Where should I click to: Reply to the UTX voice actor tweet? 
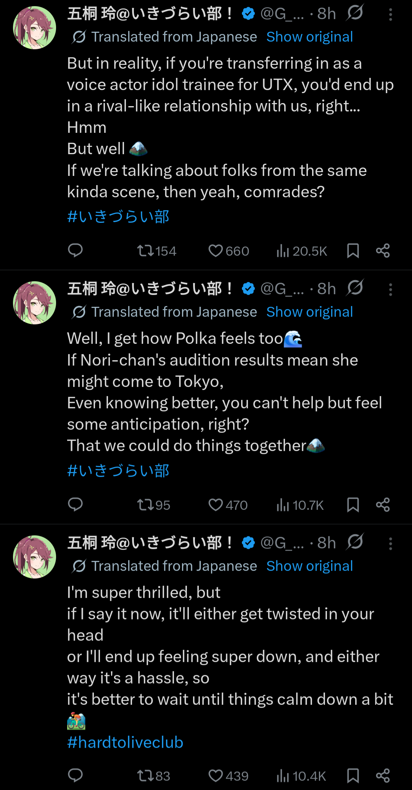(75, 250)
